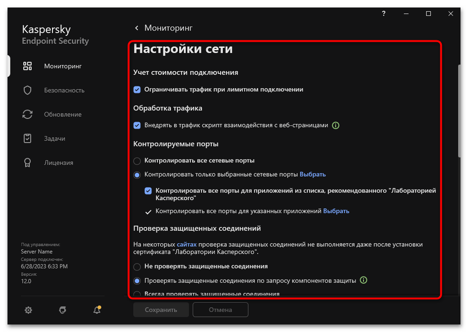This screenshot has width=468, height=332.
Task: Open Мониторинг section in sidebar
Action: [63, 66]
